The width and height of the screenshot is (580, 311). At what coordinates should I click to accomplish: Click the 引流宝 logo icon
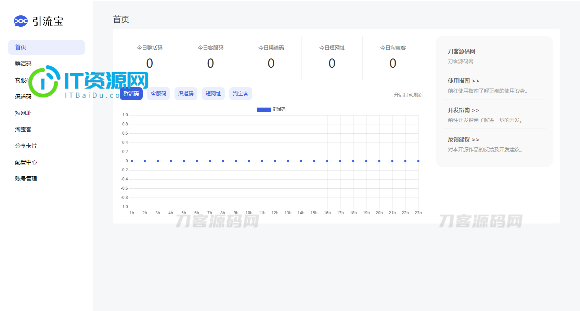tap(21, 21)
